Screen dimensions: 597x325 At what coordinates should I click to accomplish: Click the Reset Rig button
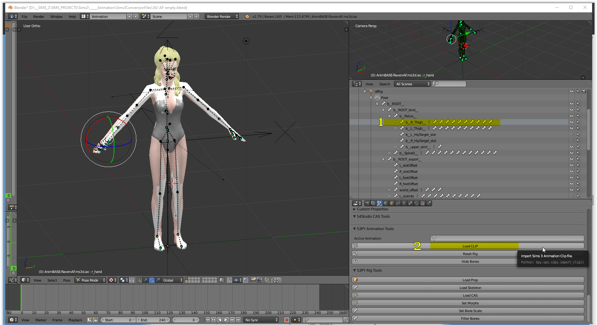click(470, 254)
